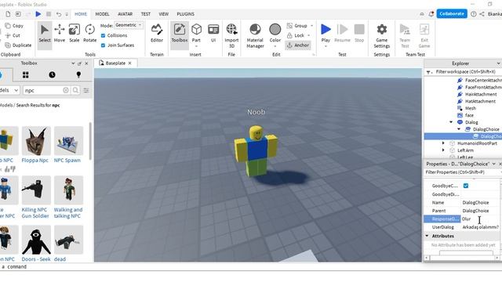Clear the npc search text
This screenshot has height=282, width=502.
(x=66, y=91)
